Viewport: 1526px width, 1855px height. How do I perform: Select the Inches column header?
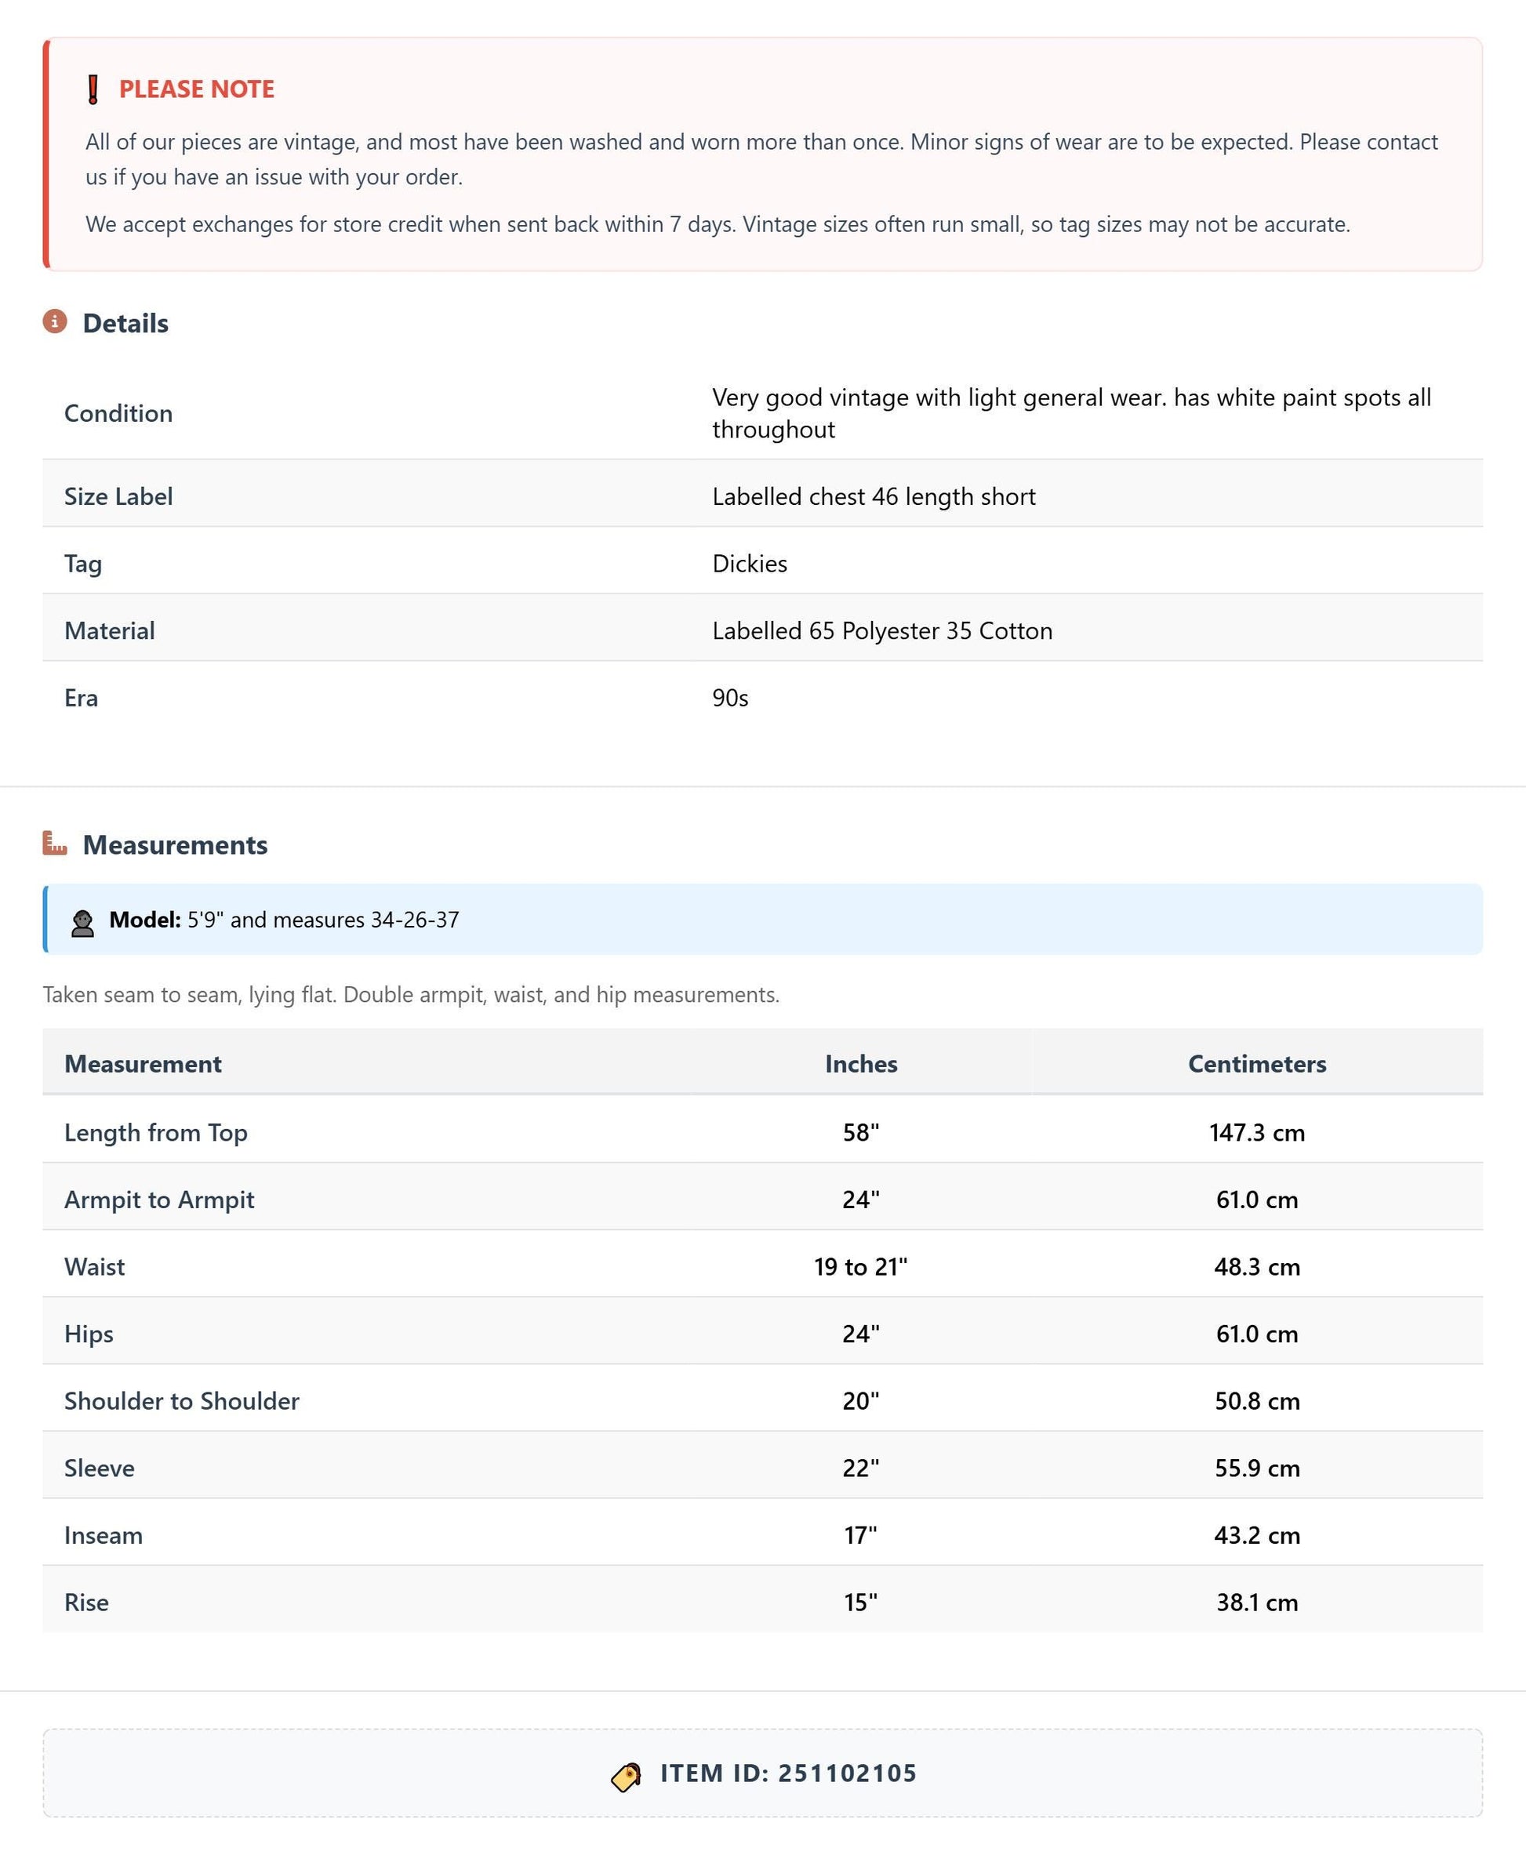tap(860, 1063)
